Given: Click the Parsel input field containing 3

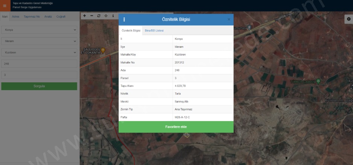Looking at the screenshot, I should coord(39,75).
